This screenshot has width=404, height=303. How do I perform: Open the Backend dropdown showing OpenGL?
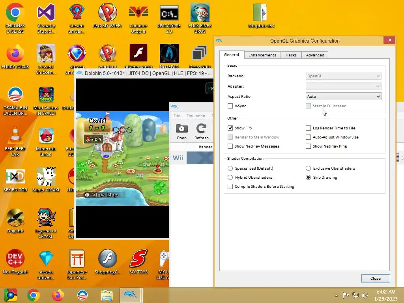tap(344, 76)
